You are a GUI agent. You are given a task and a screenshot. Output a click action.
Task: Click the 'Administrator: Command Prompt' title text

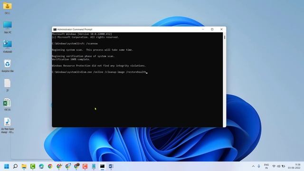[x=75, y=29]
